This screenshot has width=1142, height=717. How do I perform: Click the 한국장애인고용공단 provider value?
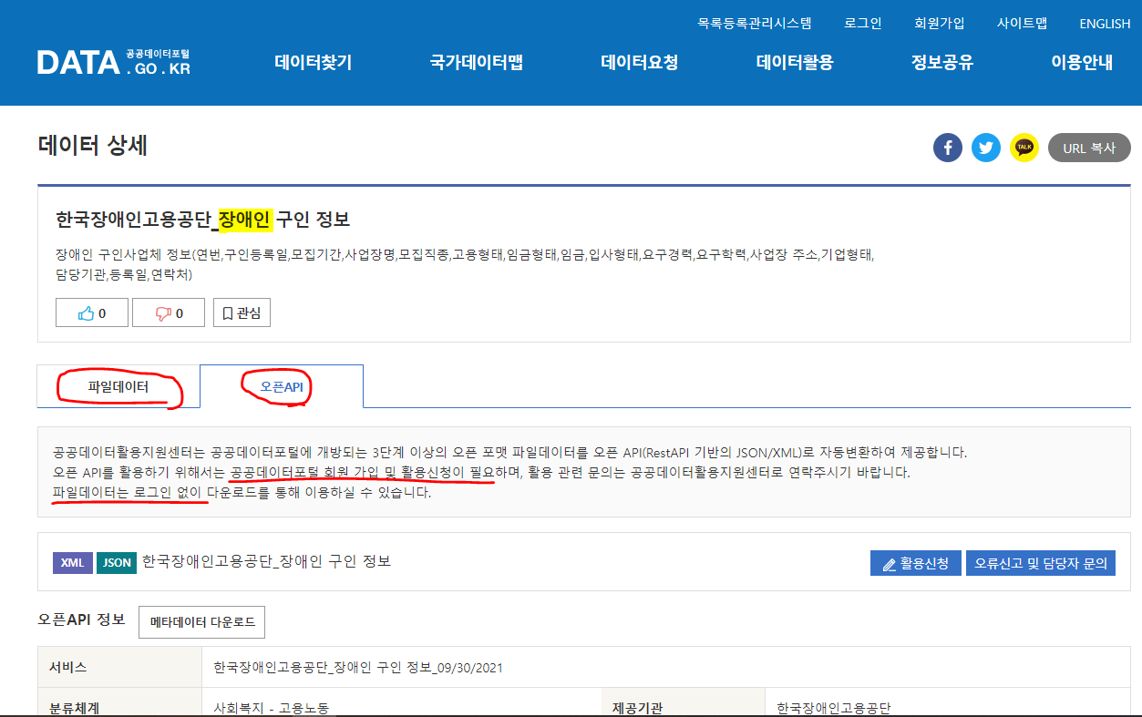(833, 708)
